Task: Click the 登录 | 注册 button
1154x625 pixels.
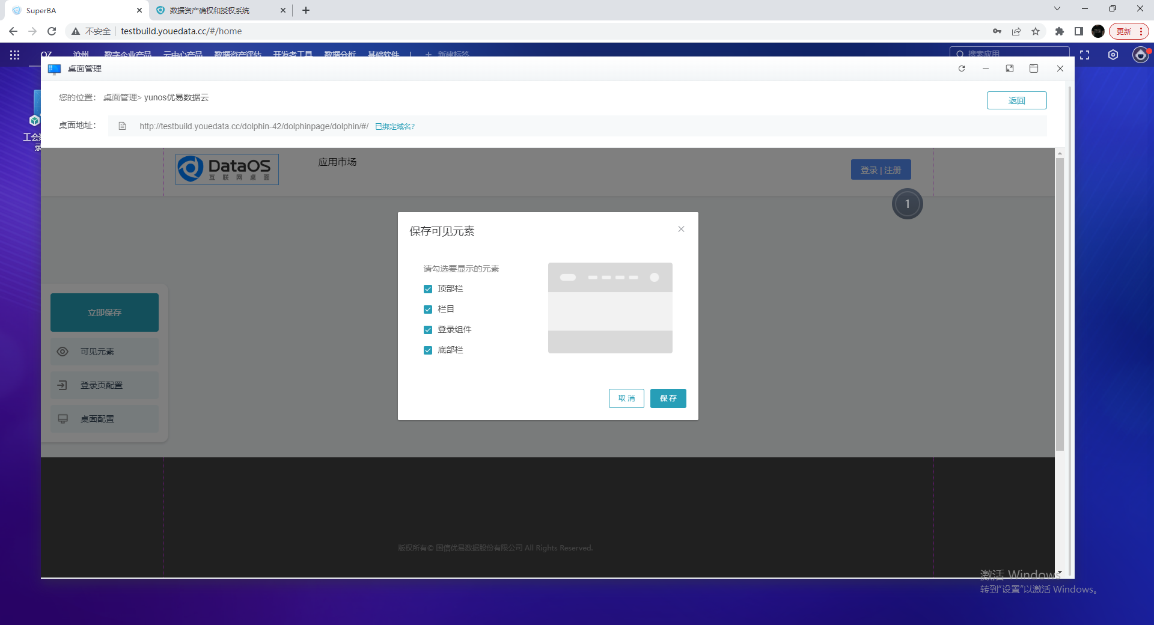Action: 881,170
